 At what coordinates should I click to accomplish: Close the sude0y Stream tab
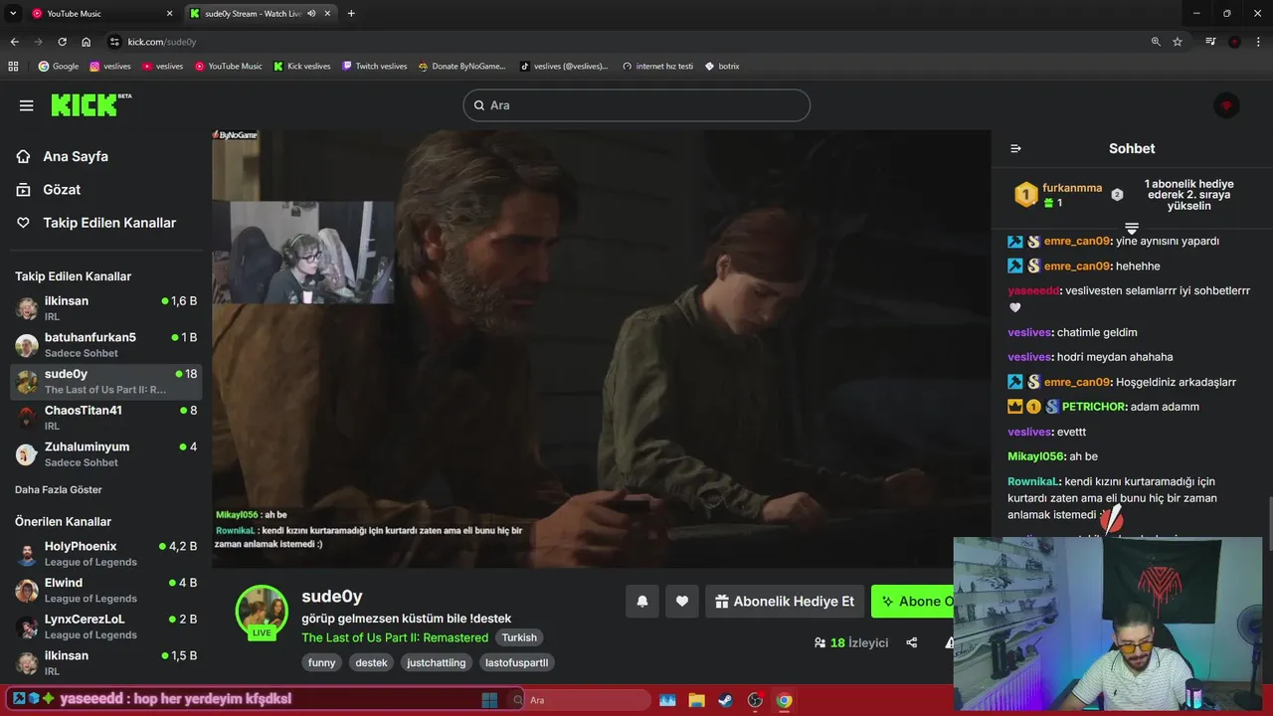pyautogui.click(x=327, y=14)
